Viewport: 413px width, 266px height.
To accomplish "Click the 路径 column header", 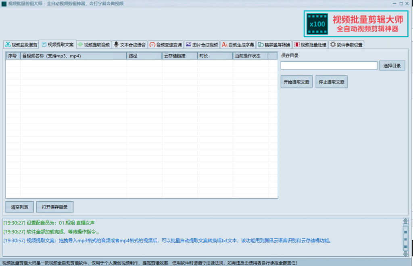I will coord(144,56).
